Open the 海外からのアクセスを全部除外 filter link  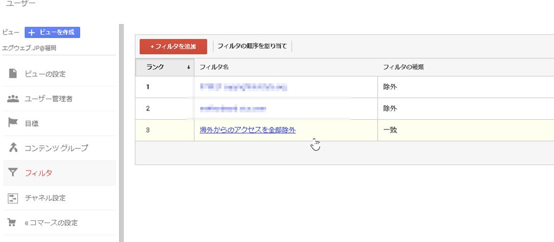point(248,130)
